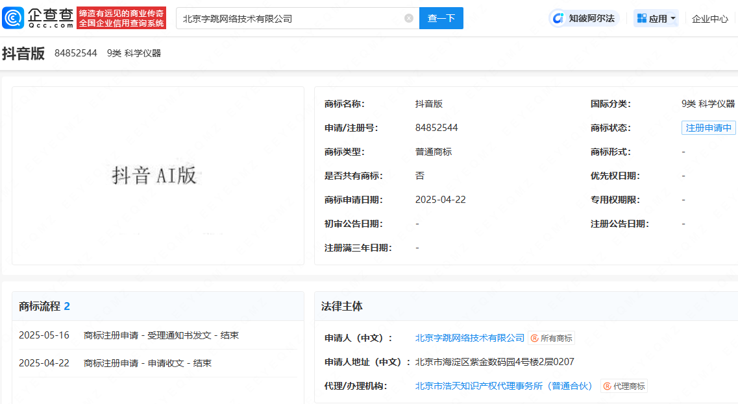Click the 注册满三年日期 label

pyautogui.click(x=358, y=248)
